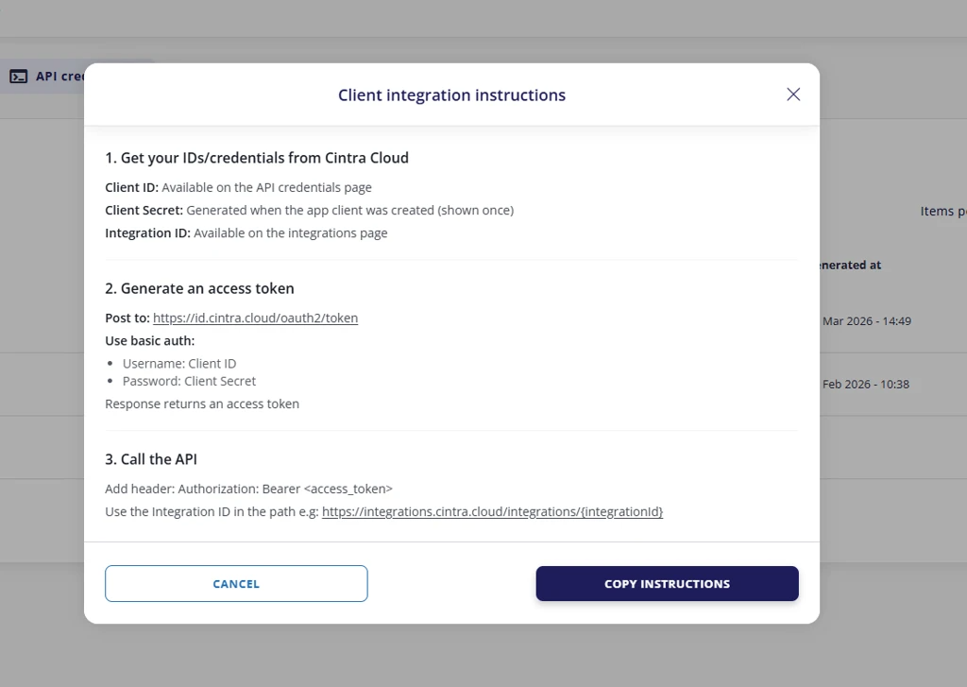Close the Client integration instructions dialog

point(793,94)
